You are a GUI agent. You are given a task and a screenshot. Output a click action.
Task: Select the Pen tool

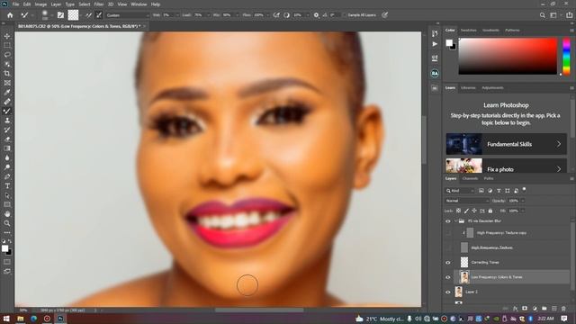click(x=7, y=176)
